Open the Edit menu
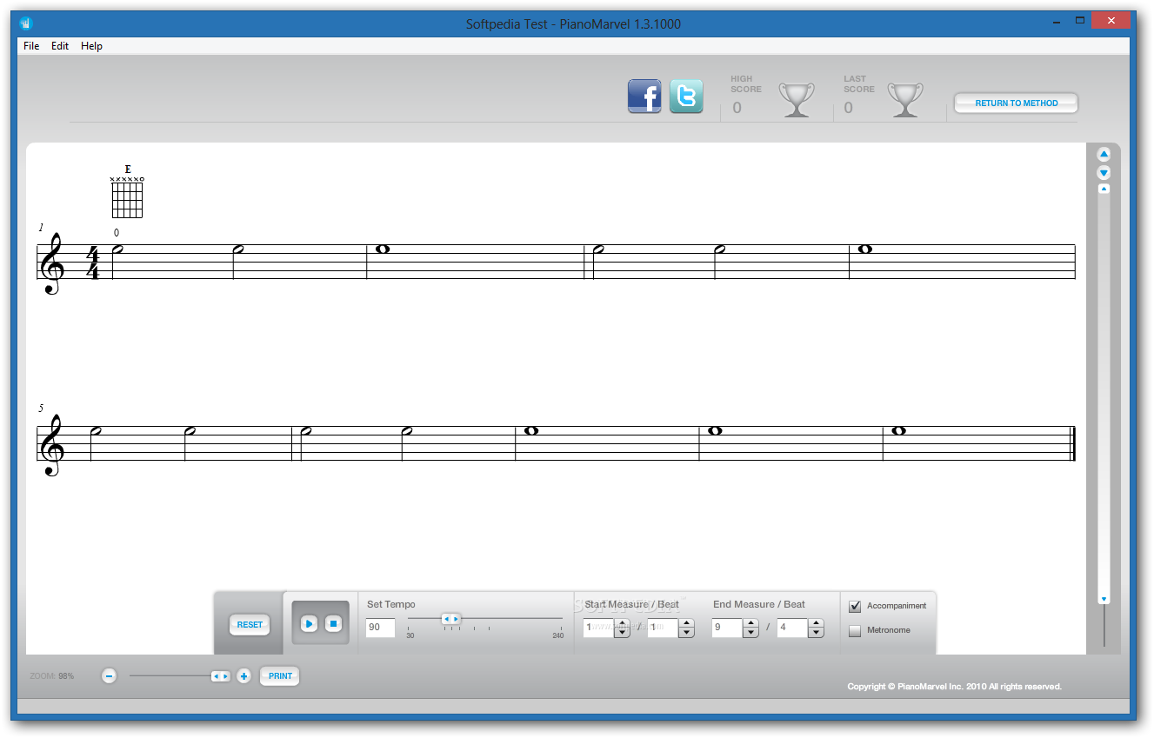Viewport: 1154px width, 738px height. [x=60, y=46]
